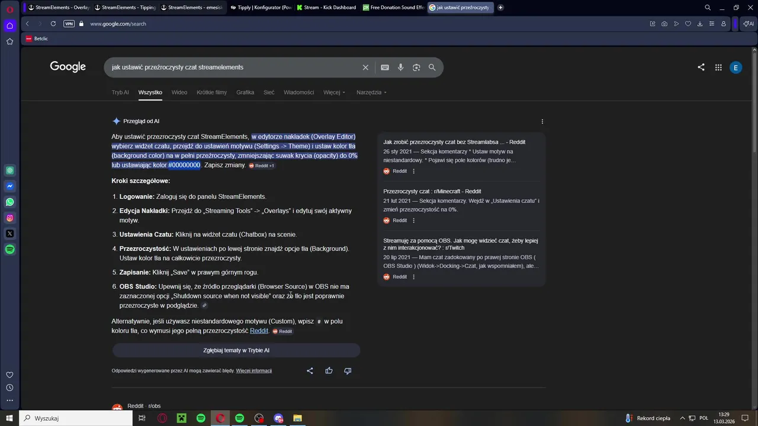The image size is (758, 426).
Task: Open the Betclic bookmark in the bookmarks bar
Action: (37, 38)
